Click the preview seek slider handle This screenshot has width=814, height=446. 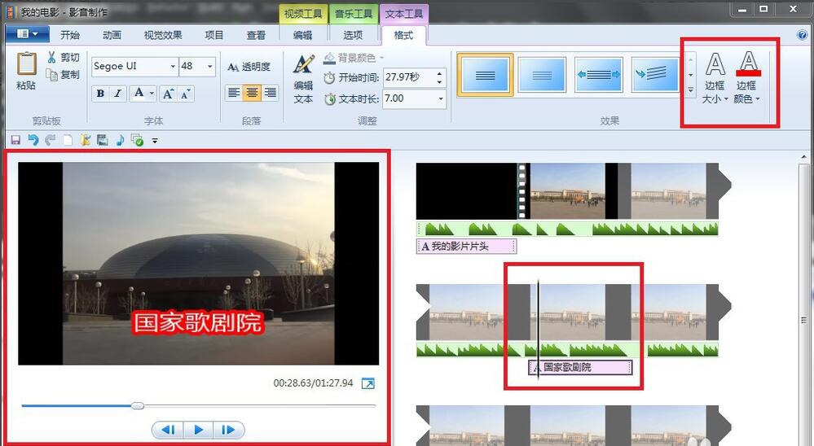coord(138,406)
